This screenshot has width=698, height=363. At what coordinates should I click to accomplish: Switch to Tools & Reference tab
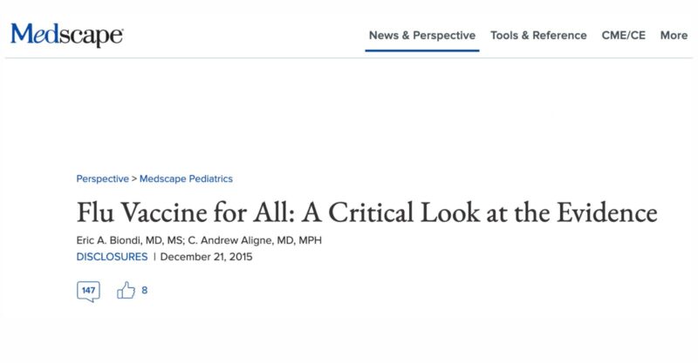coord(538,36)
